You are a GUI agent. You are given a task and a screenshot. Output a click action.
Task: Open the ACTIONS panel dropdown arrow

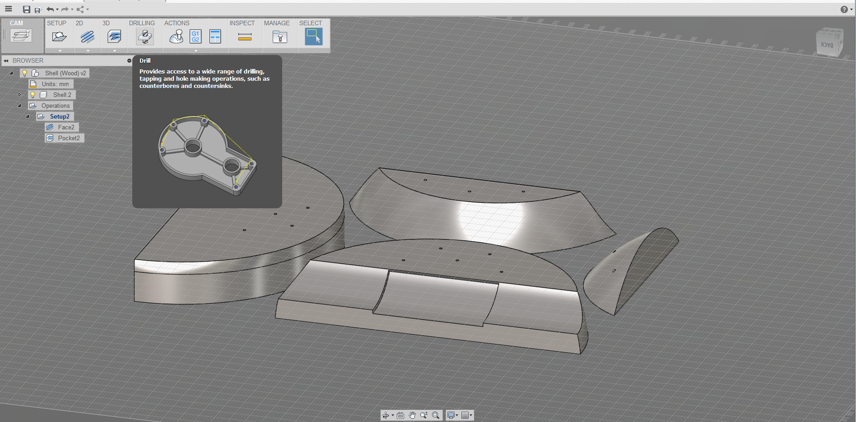coord(195,51)
